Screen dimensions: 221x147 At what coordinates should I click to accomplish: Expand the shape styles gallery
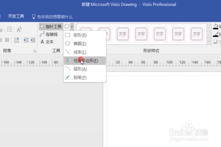click(x=209, y=42)
